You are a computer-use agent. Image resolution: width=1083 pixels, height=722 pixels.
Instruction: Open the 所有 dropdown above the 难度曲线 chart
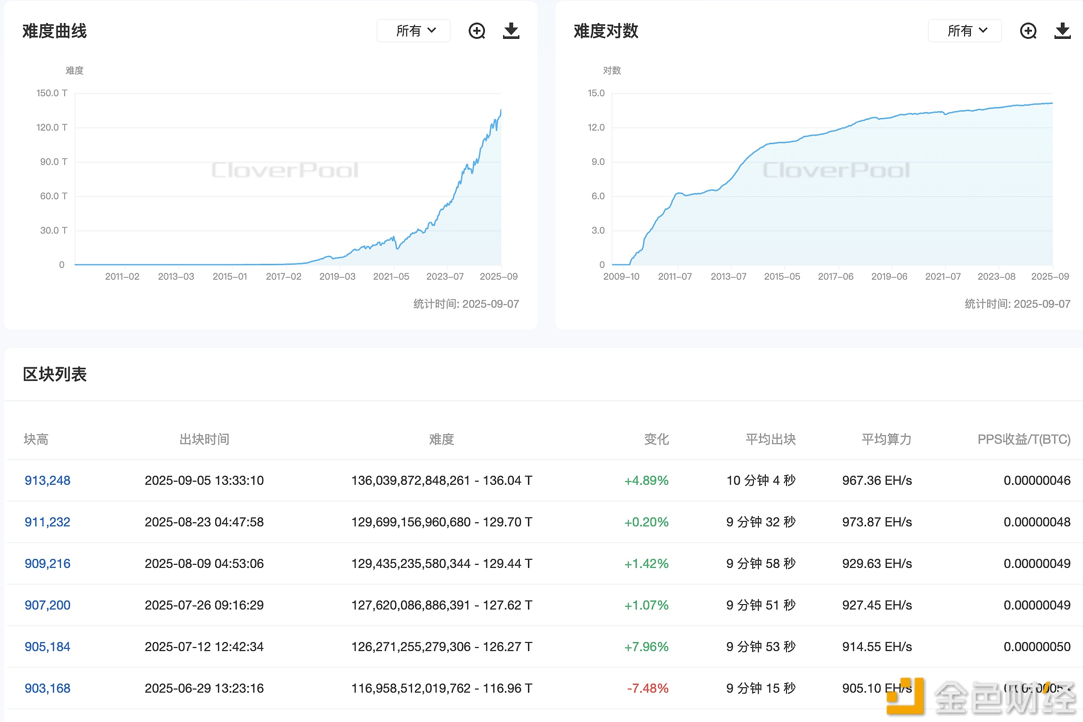413,30
